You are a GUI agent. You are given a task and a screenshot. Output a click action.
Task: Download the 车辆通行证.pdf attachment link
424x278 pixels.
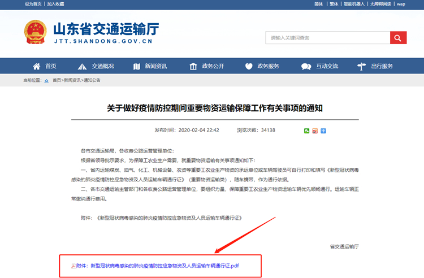click(158, 266)
